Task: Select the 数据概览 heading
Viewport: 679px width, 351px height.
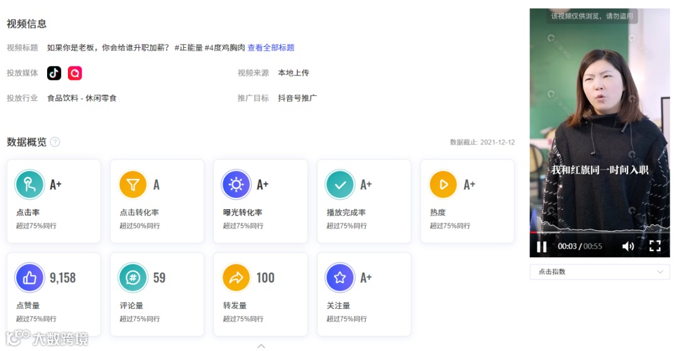Action: pos(27,142)
